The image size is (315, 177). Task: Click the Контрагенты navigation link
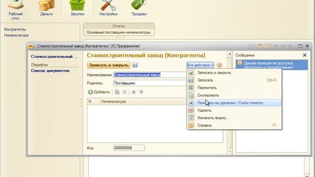[x=15, y=29]
